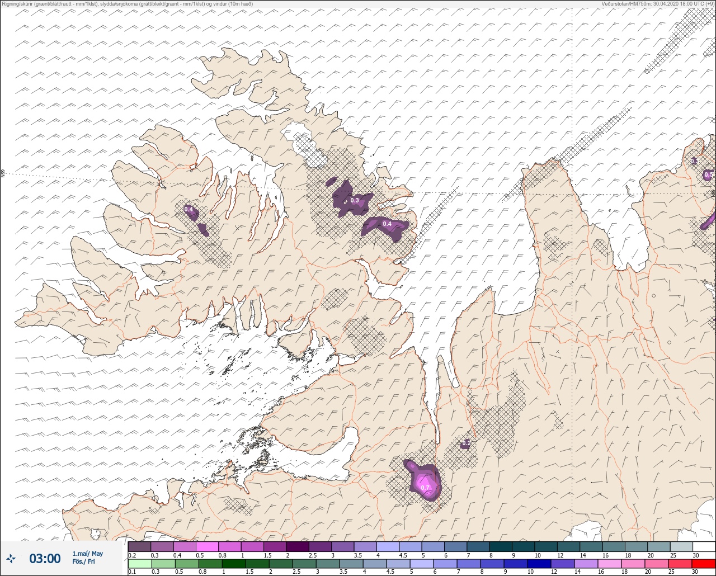The height and width of the screenshot is (576, 716).
Task: Click the '1.maí/ May' date text
Action: point(88,554)
